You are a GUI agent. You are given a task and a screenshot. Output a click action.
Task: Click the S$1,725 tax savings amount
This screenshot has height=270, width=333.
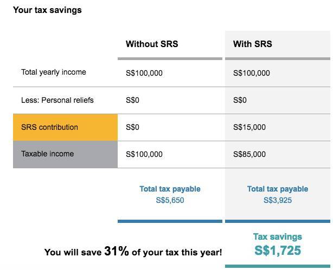278,251
